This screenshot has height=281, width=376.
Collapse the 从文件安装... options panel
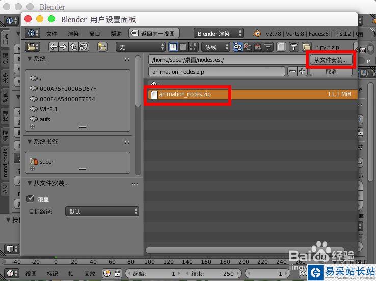(x=30, y=183)
